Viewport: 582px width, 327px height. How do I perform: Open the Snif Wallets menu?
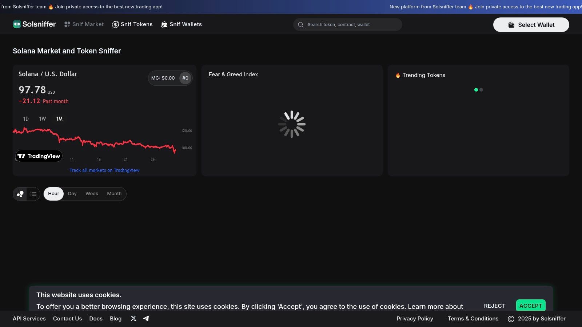pos(182,24)
